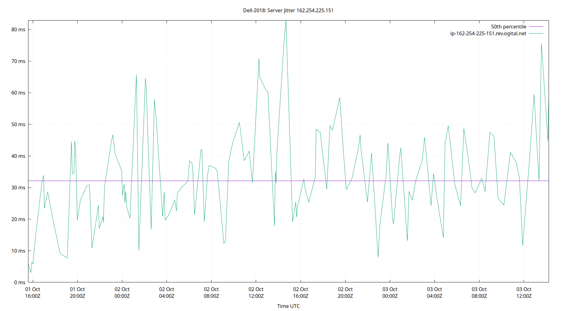577x311 pixels.
Task: Click the '01 Oct 20:00Z' x-axis label
Action: pos(77,293)
